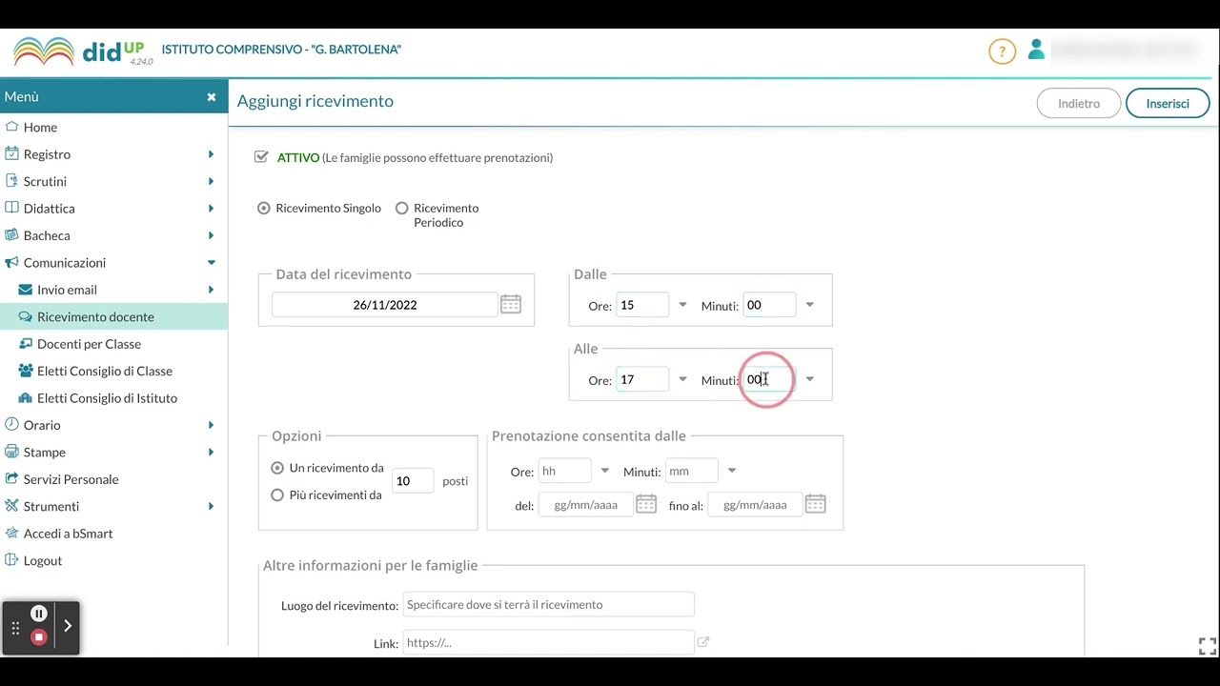Open Alle Ore dropdown arrow
Viewport: 1220px width, 686px height.
coord(682,379)
